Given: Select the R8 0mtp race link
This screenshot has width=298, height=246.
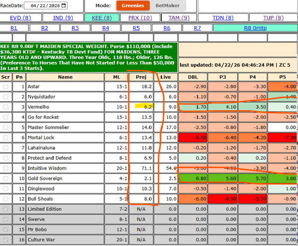Looking at the screenshot, I should click(255, 28).
